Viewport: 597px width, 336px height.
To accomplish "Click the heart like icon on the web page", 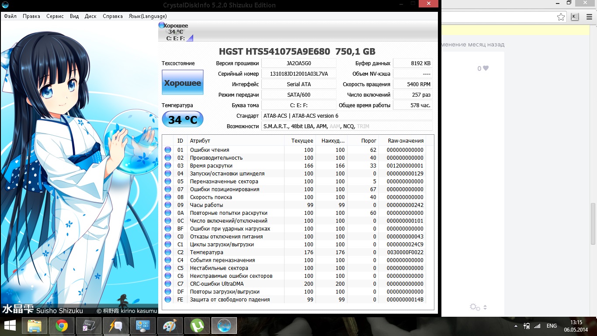I will (x=486, y=68).
